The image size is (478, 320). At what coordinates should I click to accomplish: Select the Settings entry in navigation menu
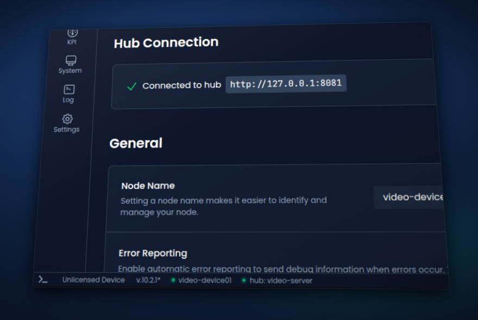coord(66,129)
